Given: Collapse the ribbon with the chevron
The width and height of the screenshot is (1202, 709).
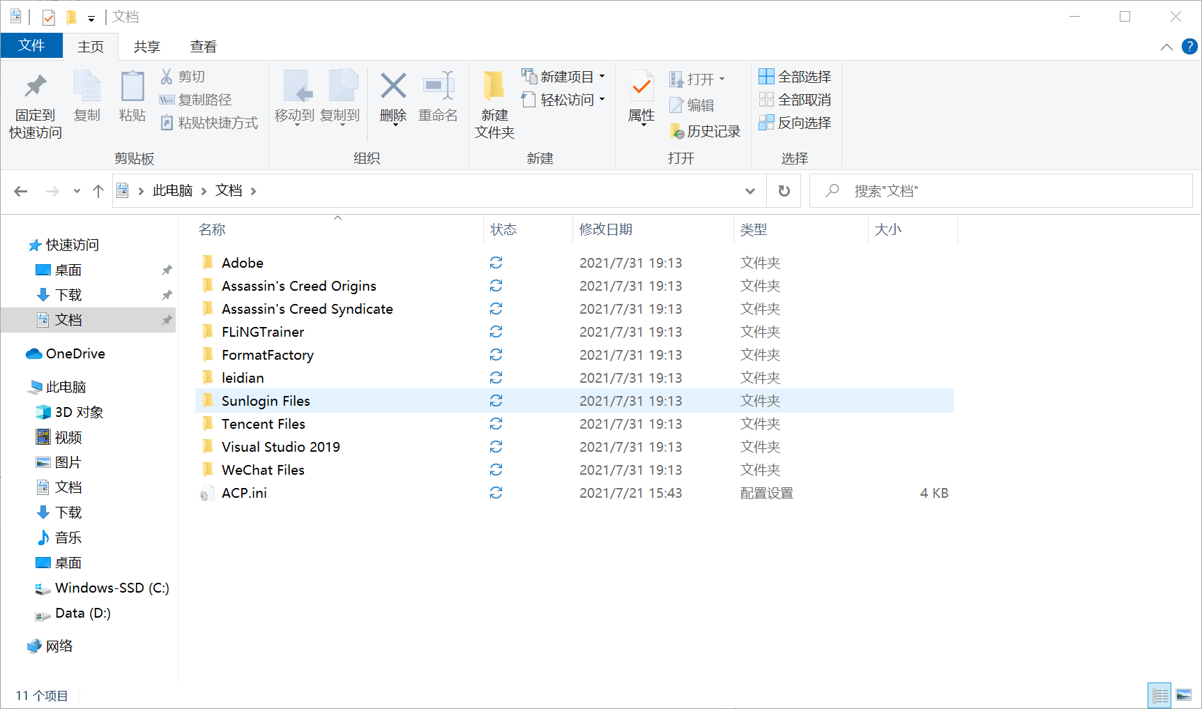Looking at the screenshot, I should [1166, 47].
